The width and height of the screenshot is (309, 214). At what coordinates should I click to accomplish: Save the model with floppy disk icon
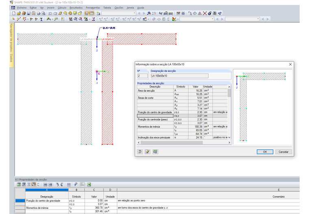(x=28, y=13)
